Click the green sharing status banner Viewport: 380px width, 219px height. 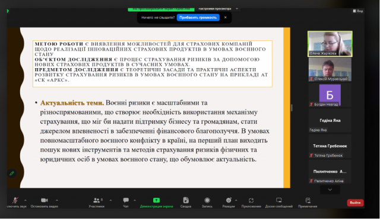point(161,9)
